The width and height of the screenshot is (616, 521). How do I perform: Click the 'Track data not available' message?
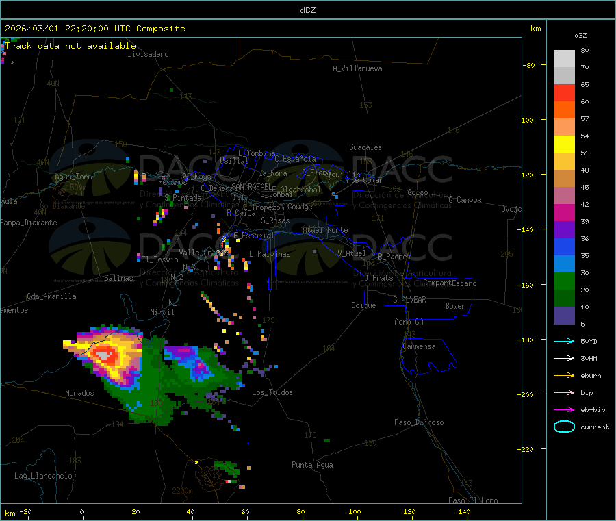click(70, 46)
